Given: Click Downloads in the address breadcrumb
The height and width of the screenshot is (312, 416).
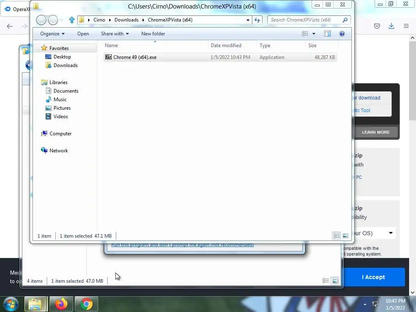Looking at the screenshot, I should [x=127, y=20].
